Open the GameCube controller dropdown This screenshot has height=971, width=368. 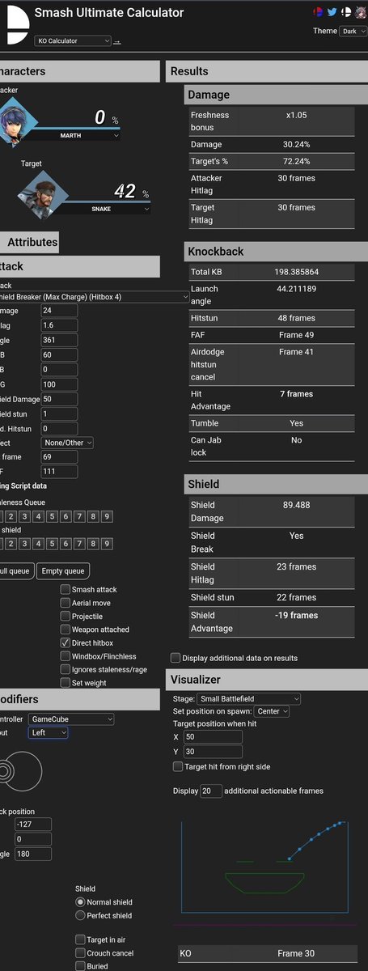[x=71, y=719]
